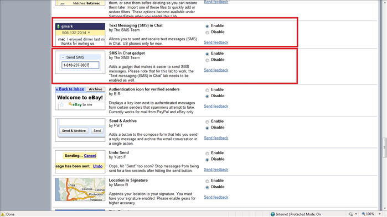Click the Done page status icon

point(3,214)
